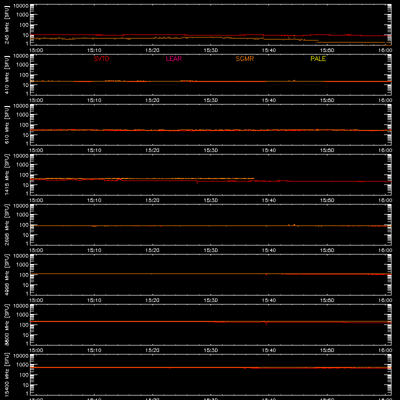This screenshot has height=400, width=400.
Task: Click 15:40 time label under 2695 MHz panel
Action: (x=269, y=250)
